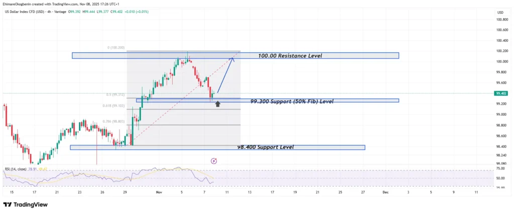Click the 99.000 price axis label

pyautogui.click(x=502, y=114)
